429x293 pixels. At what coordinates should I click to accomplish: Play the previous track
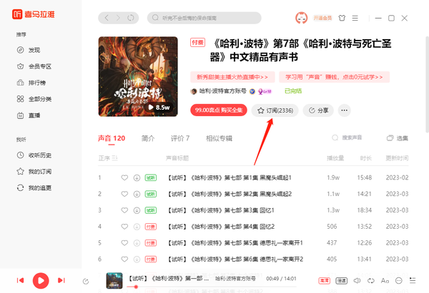point(20,280)
